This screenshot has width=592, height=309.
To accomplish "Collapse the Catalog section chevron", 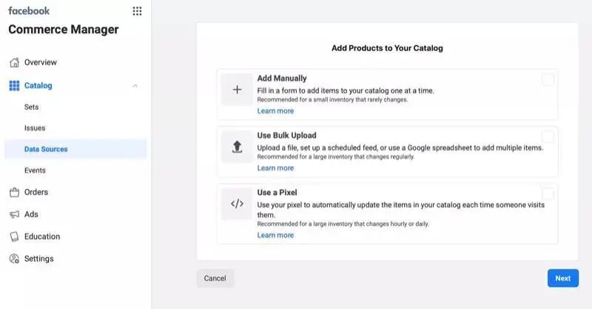I will pos(135,86).
